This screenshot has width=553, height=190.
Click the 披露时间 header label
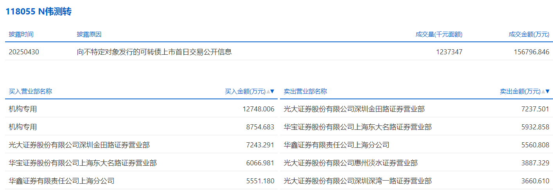pyautogui.click(x=21, y=34)
